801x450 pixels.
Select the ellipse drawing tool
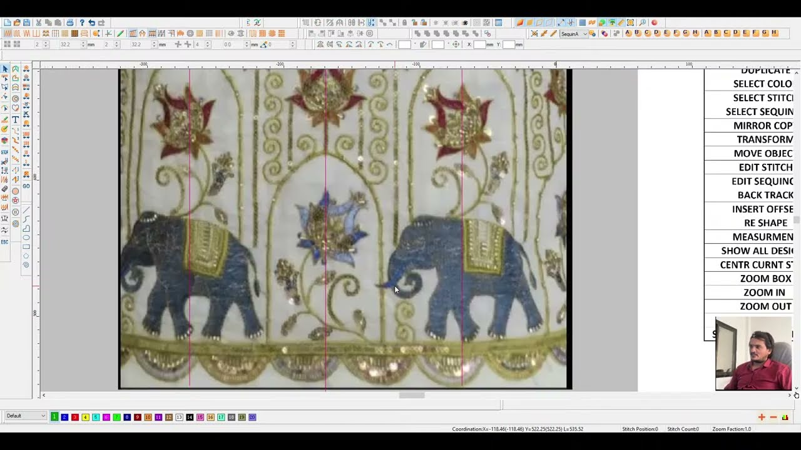26,237
